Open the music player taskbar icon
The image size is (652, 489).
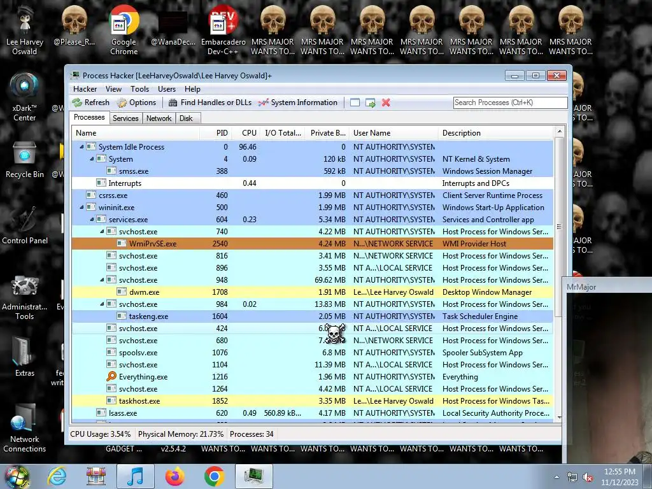tap(136, 476)
